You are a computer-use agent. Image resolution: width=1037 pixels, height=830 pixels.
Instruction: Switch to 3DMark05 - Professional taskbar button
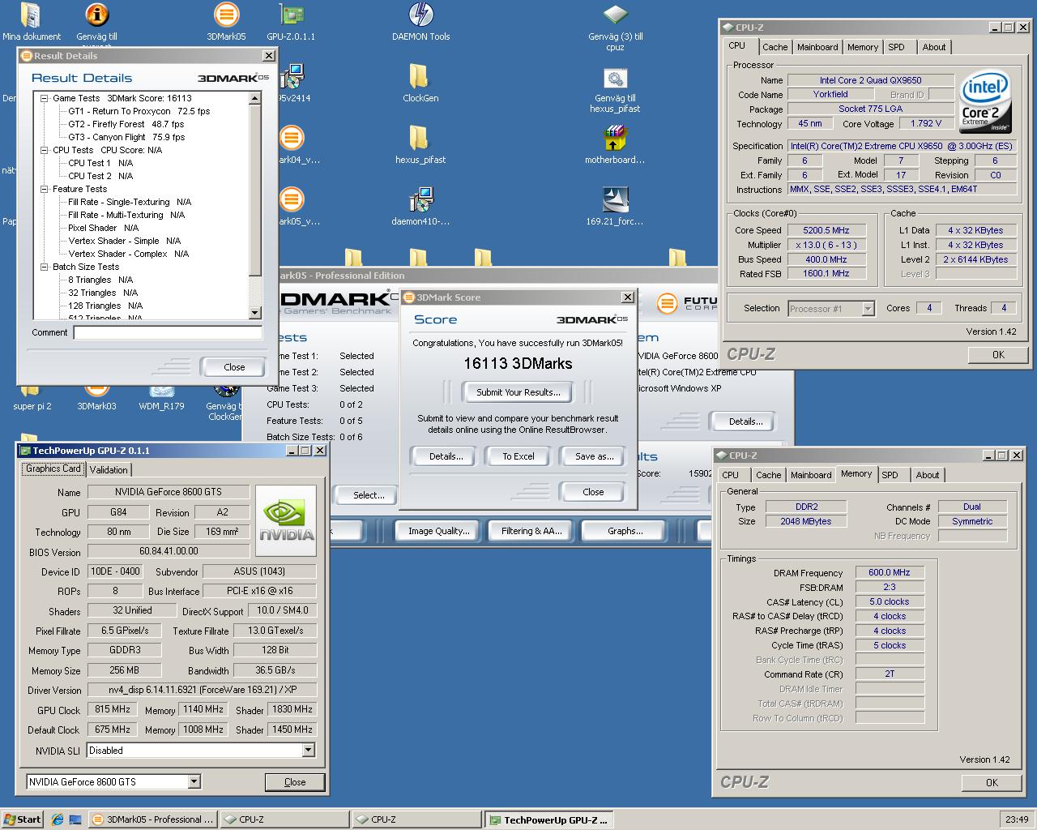pos(153,819)
